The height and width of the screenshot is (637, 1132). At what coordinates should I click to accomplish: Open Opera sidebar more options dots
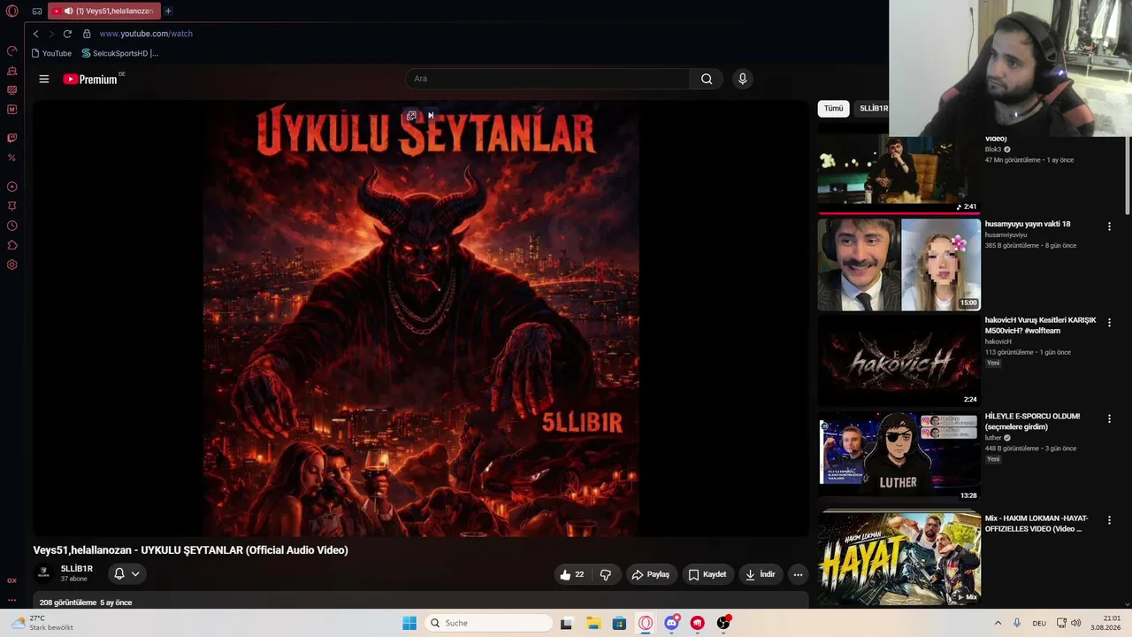pyautogui.click(x=12, y=600)
